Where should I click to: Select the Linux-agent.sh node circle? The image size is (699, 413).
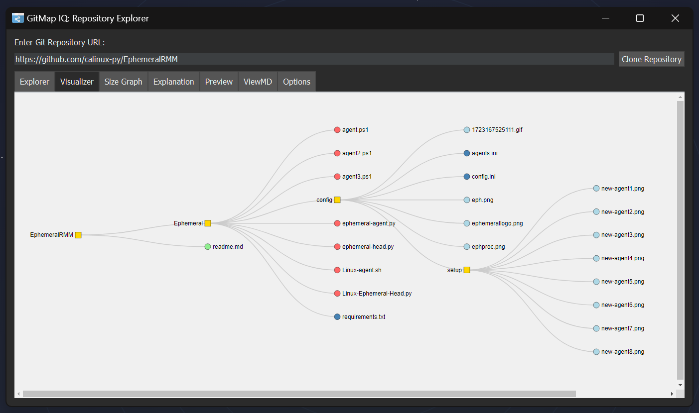tap(337, 270)
